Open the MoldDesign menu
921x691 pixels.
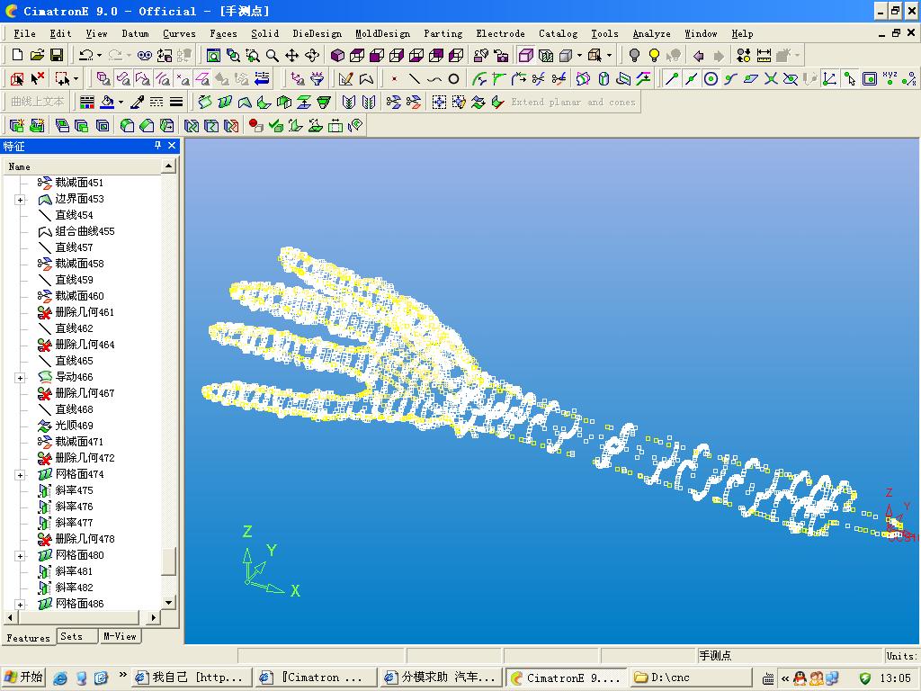382,33
